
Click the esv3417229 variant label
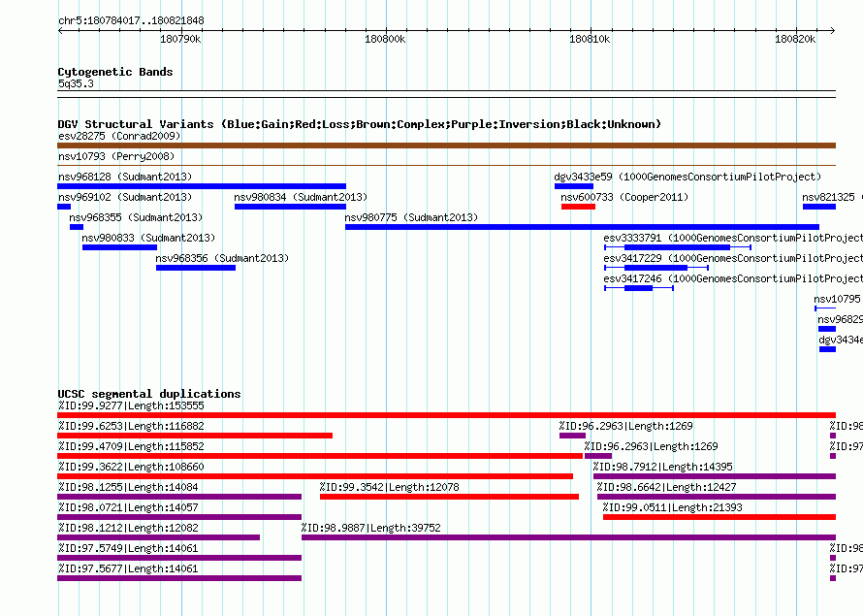point(733,258)
